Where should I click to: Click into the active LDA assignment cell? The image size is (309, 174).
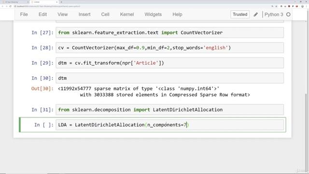(x=169, y=125)
